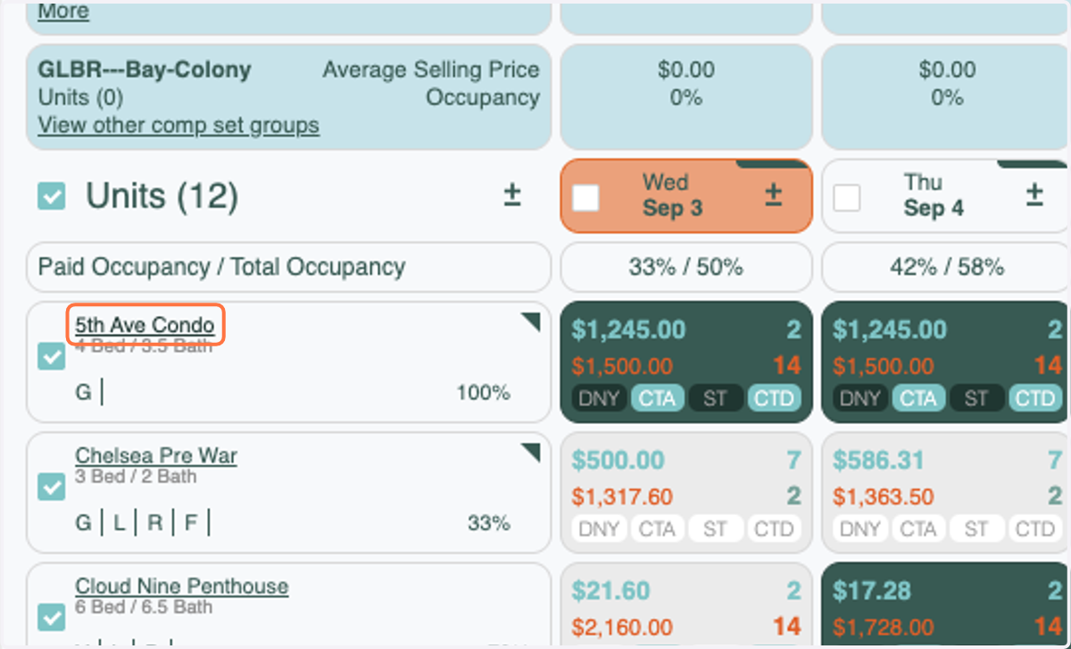The image size is (1071, 649).
Task: Open the Chelsea Pre War unit link
Action: pos(156,456)
